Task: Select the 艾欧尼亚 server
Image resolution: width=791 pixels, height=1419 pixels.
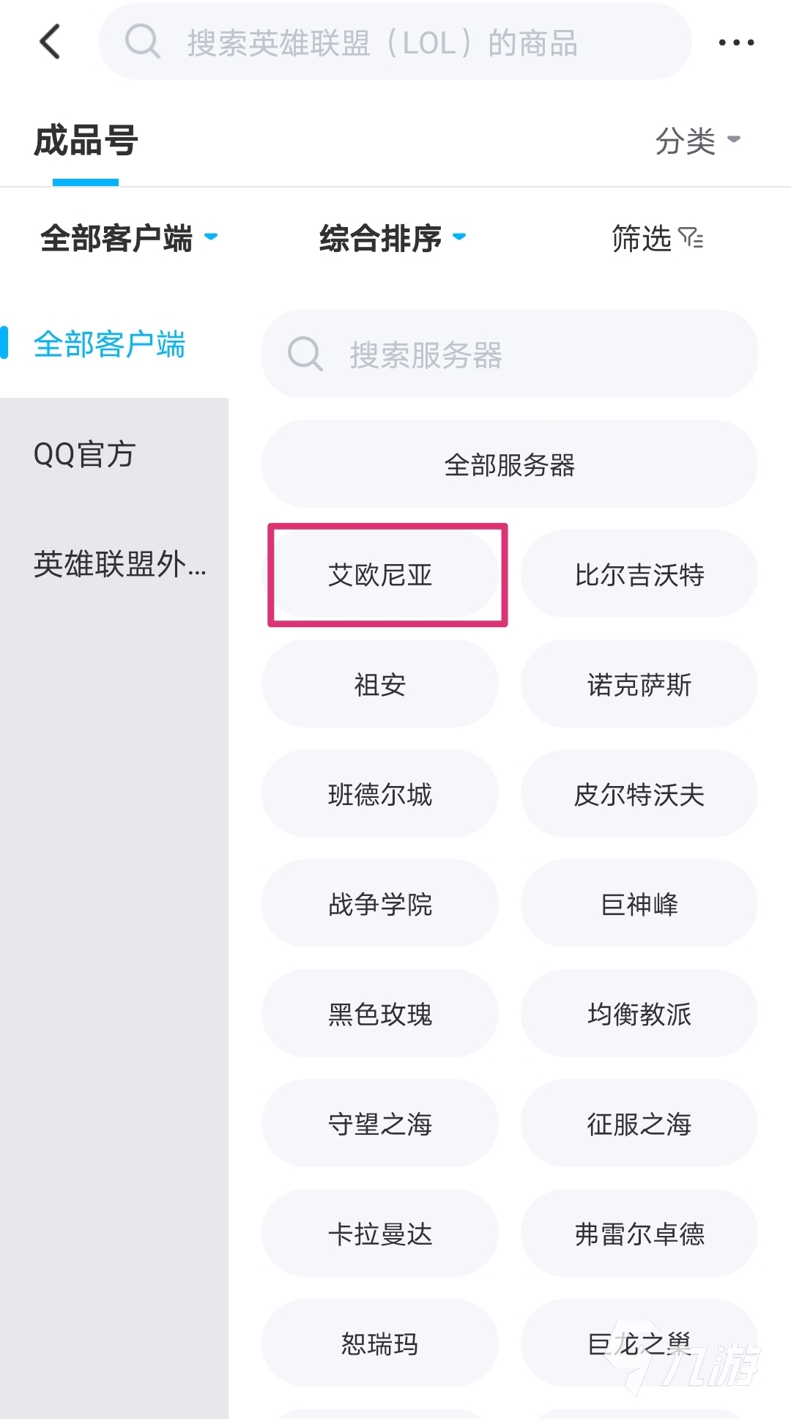Action: coord(380,574)
